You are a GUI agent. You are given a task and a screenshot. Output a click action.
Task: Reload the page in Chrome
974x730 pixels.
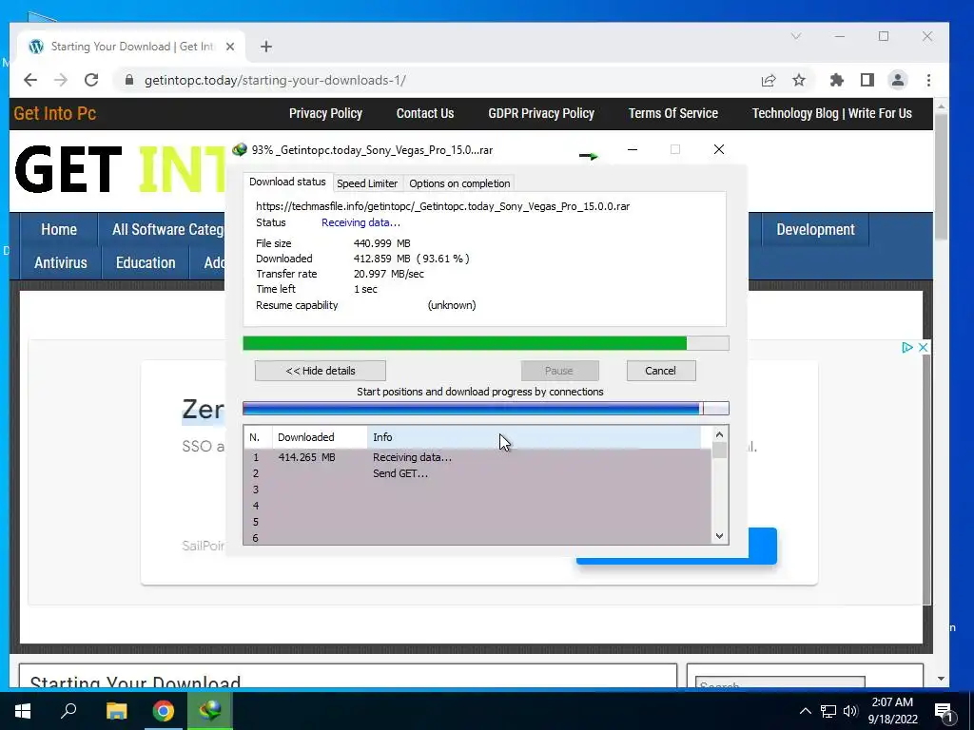(x=91, y=80)
